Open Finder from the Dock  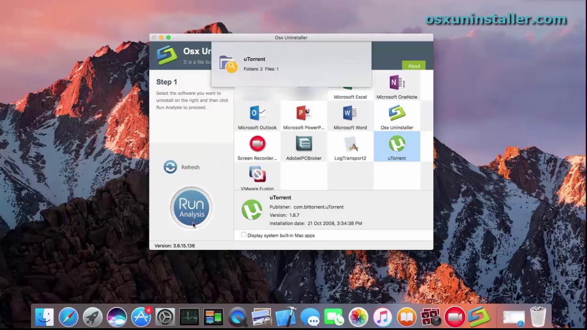point(44,317)
